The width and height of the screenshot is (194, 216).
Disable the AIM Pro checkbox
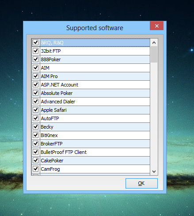click(x=35, y=76)
